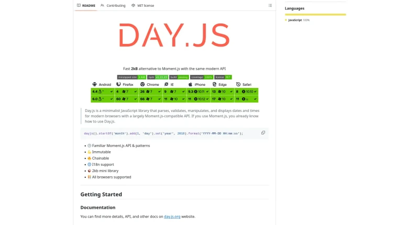Open the day.js.org website link

click(172, 217)
